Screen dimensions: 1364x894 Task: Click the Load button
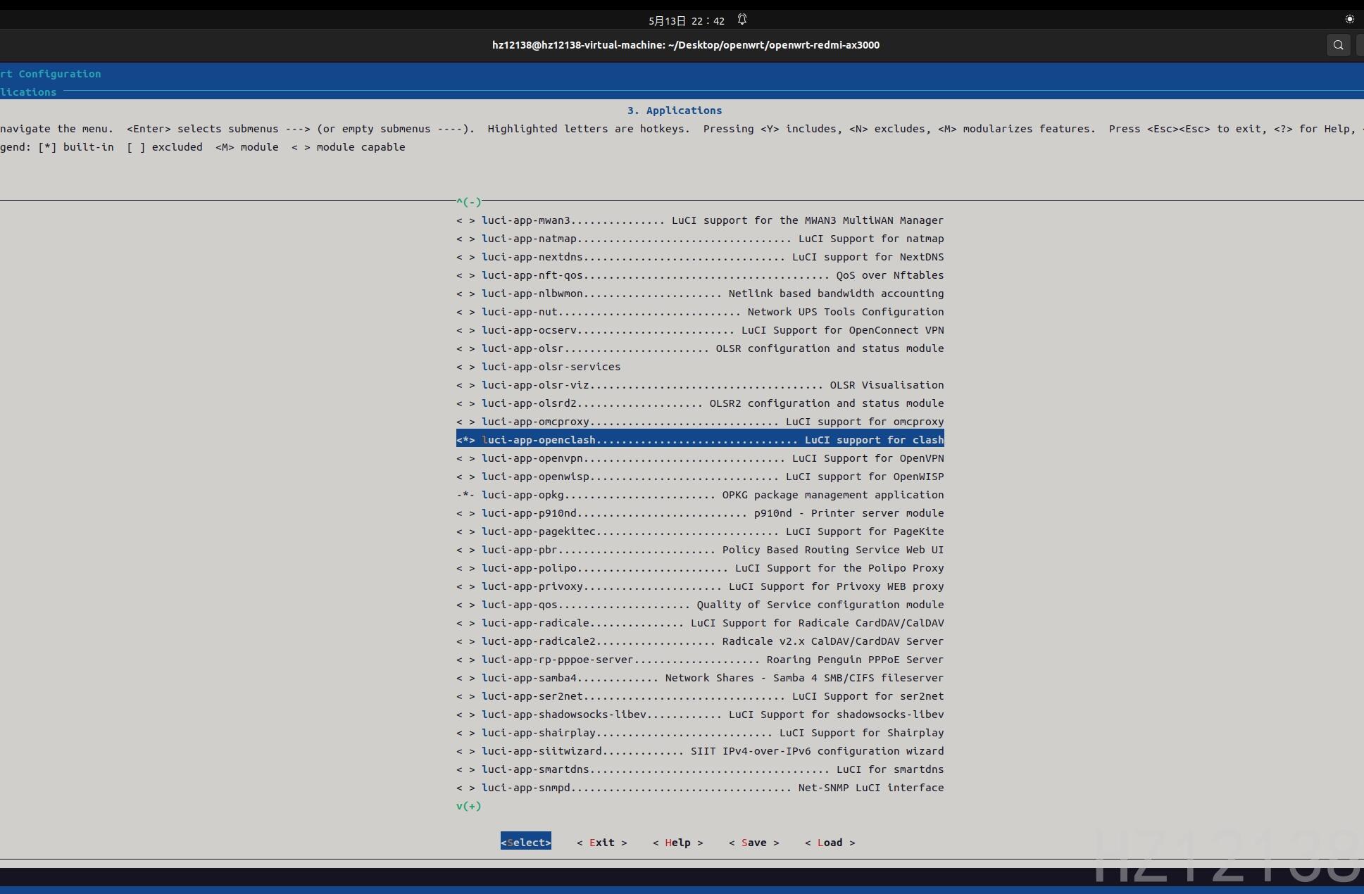pyautogui.click(x=830, y=843)
